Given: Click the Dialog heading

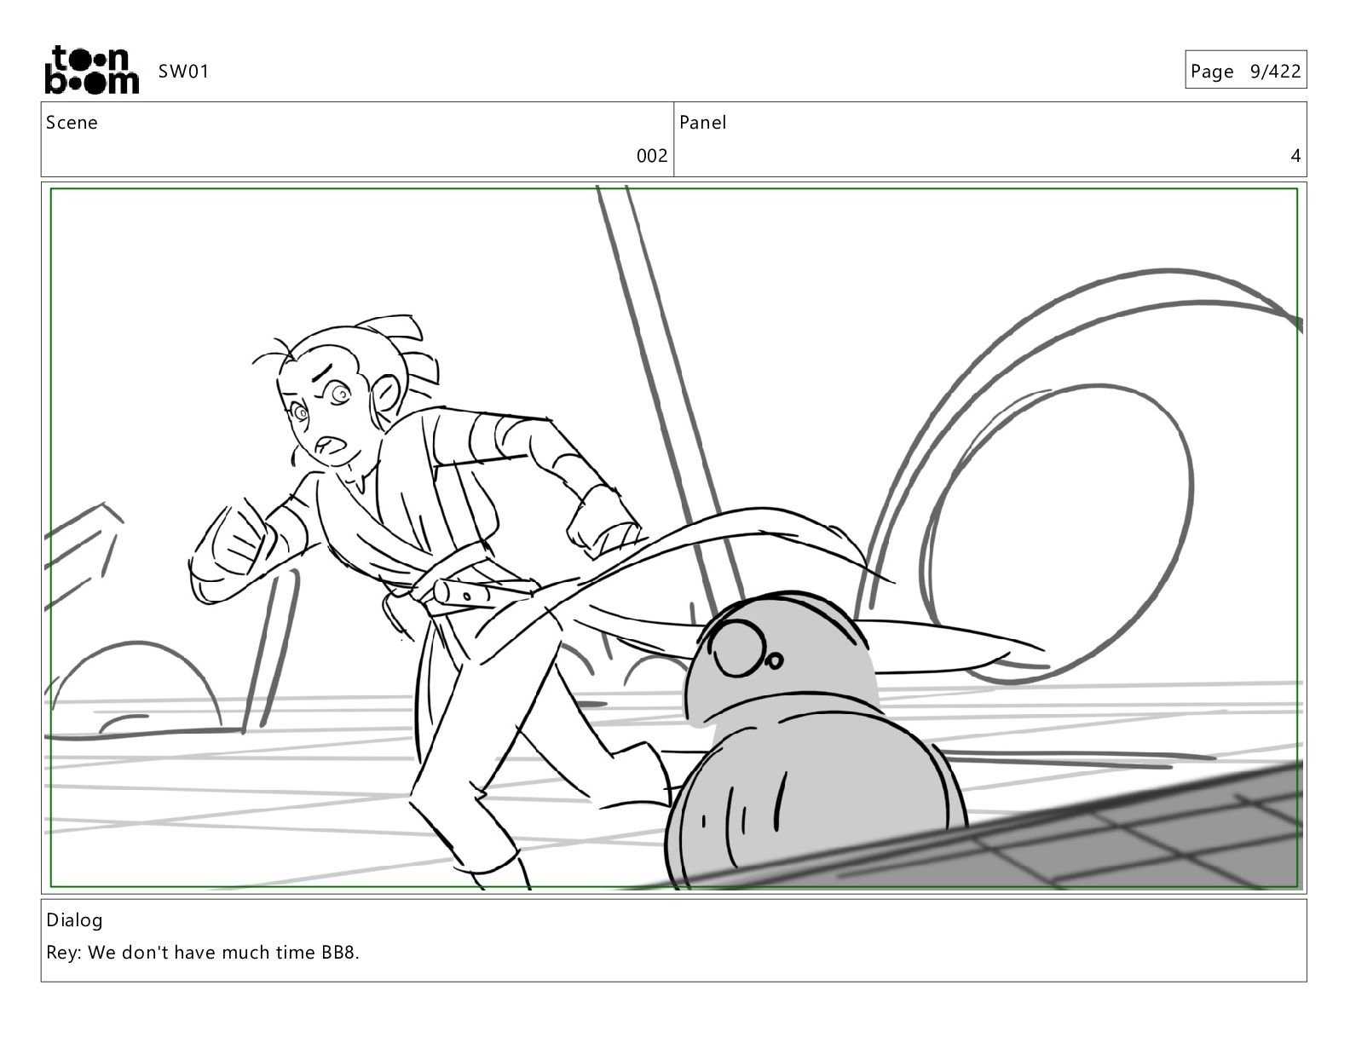Looking at the screenshot, I should tap(74, 920).
